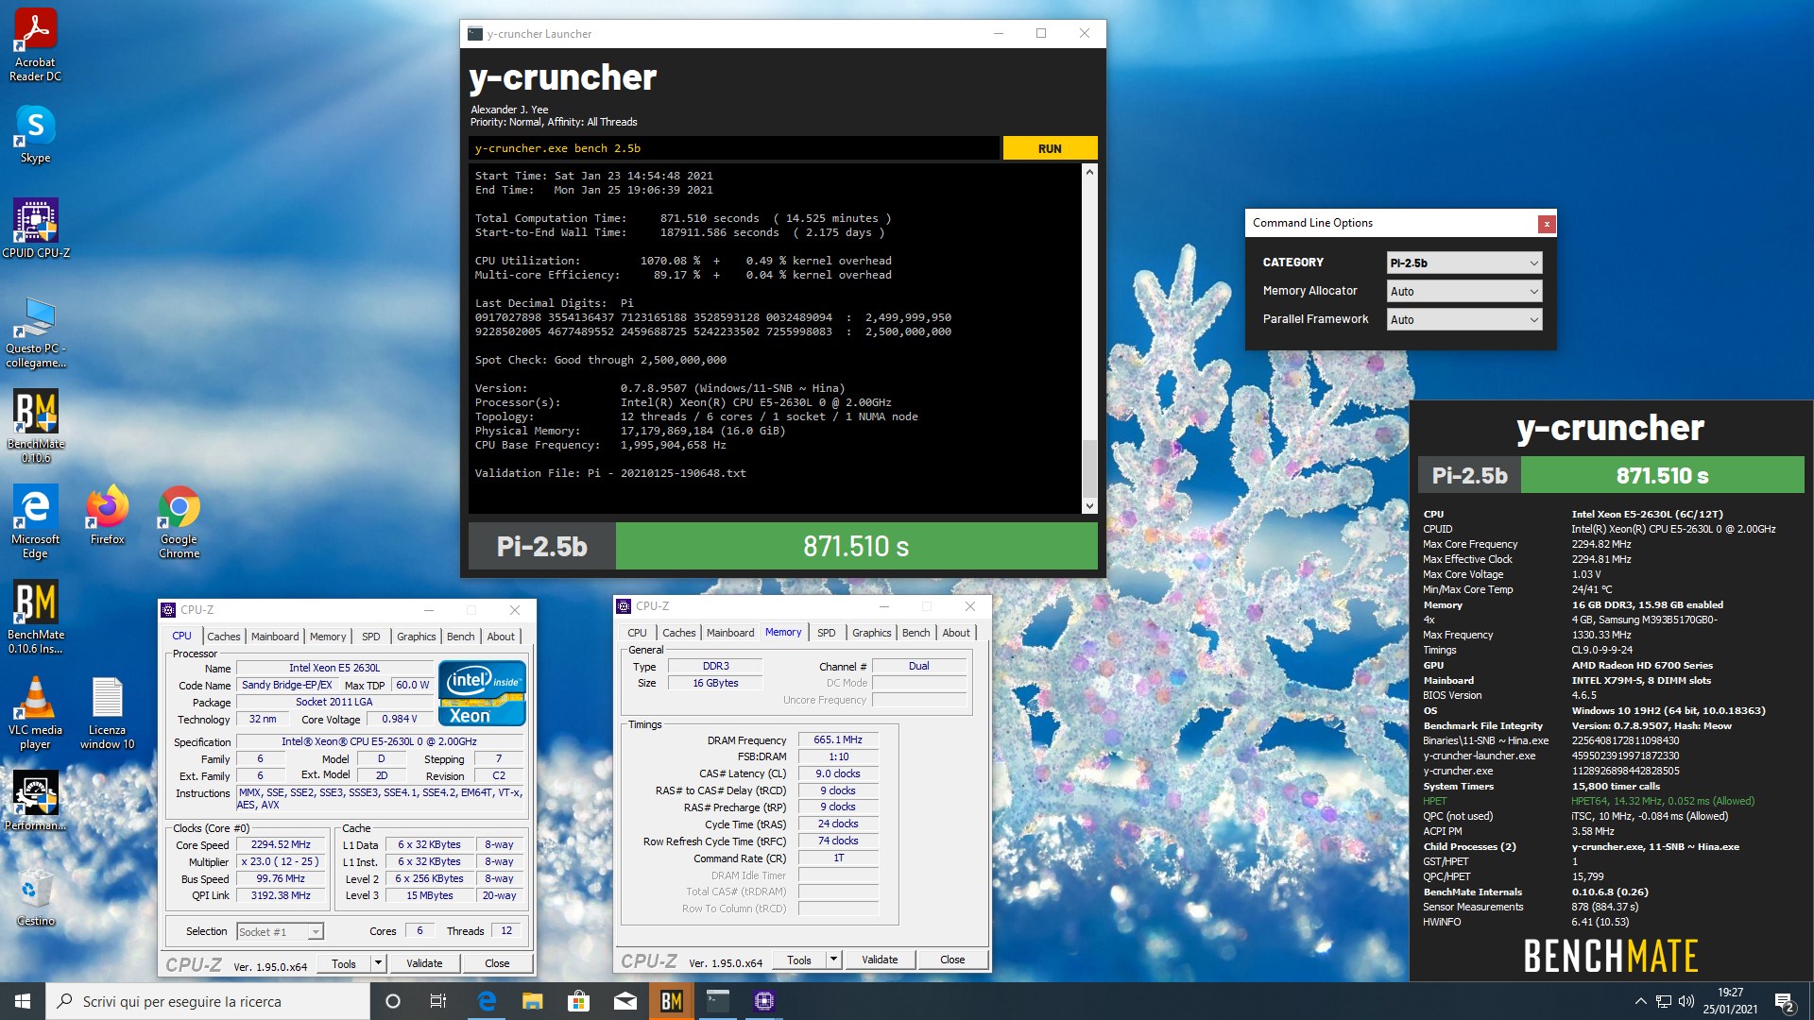Expand the Memory Allocator dropdown
This screenshot has width=1814, height=1020.
(x=1464, y=291)
